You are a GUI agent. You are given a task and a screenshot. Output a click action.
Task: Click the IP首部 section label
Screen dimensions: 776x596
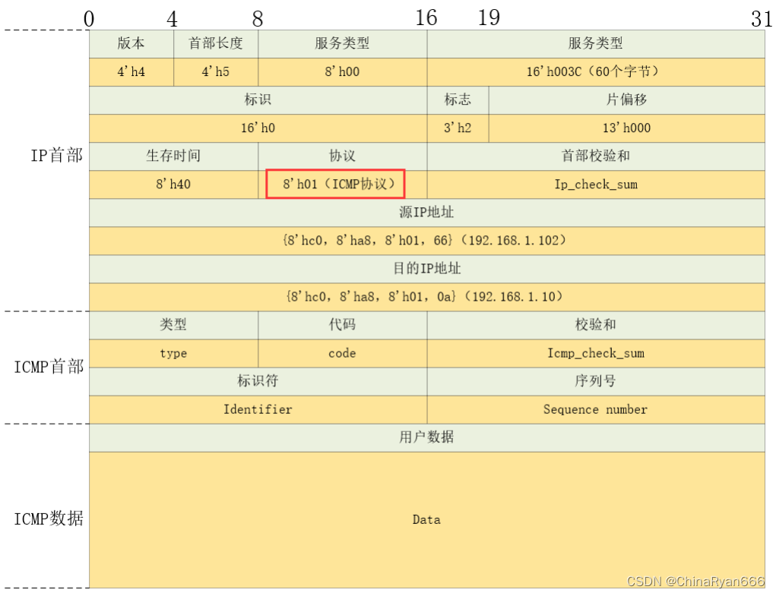[57, 156]
